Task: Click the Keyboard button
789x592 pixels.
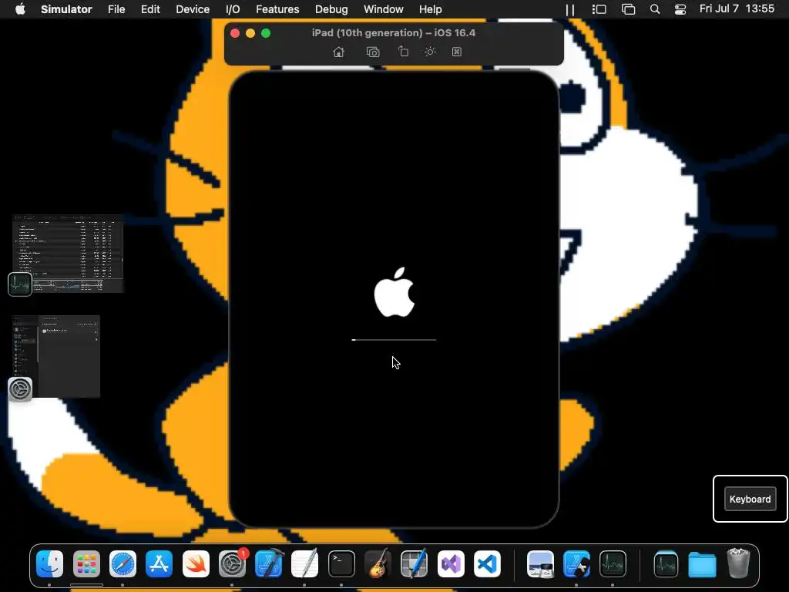Action: coord(750,499)
